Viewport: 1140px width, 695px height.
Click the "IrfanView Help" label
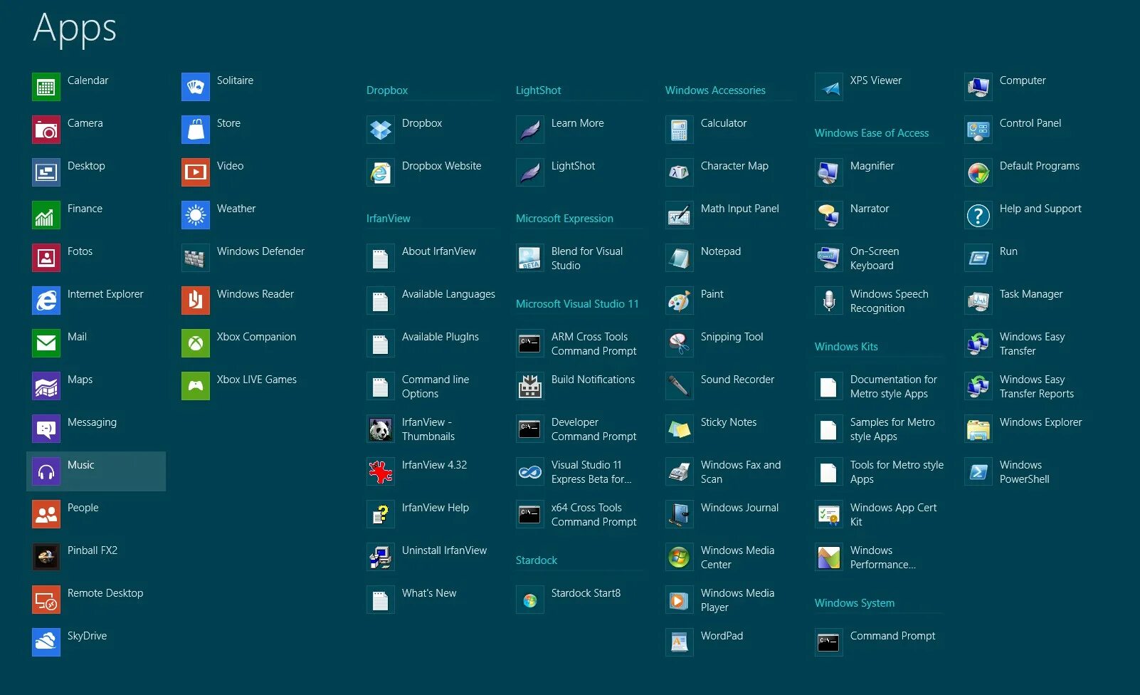click(x=435, y=508)
